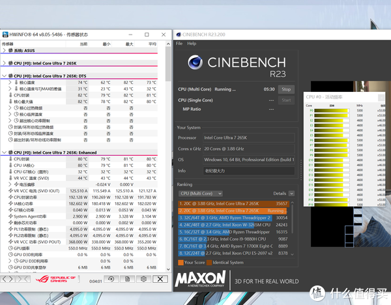
Task: Click lightning icon beside PL1功率限制
Action: [10, 229]
